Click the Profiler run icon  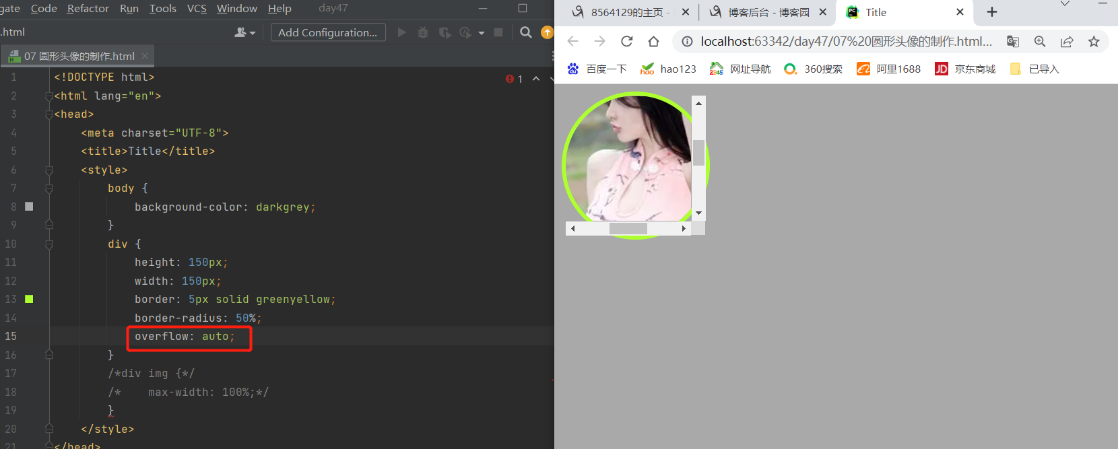tap(465, 32)
